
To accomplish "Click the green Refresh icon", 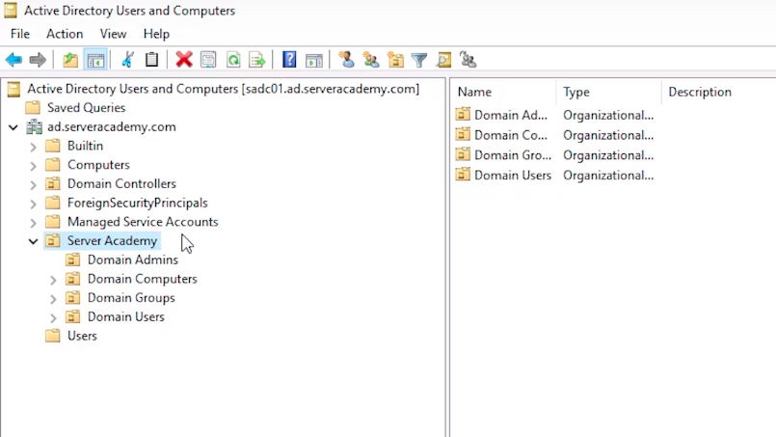I will (x=233, y=60).
